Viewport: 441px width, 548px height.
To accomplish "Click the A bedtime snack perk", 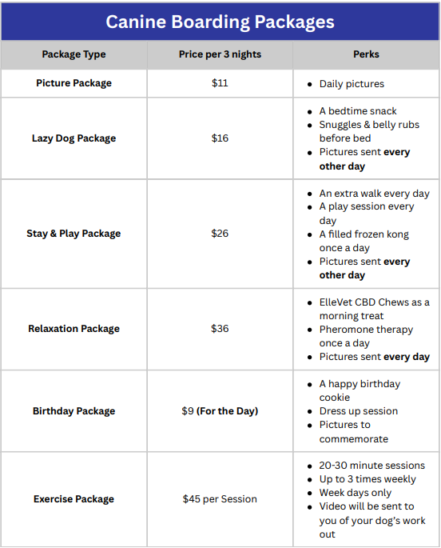I will [358, 111].
